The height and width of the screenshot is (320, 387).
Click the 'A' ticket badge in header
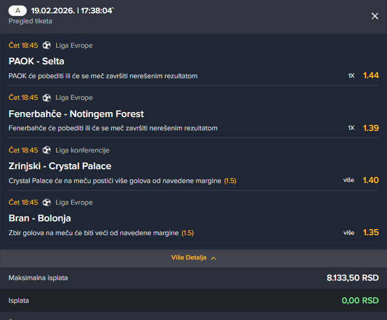point(18,11)
